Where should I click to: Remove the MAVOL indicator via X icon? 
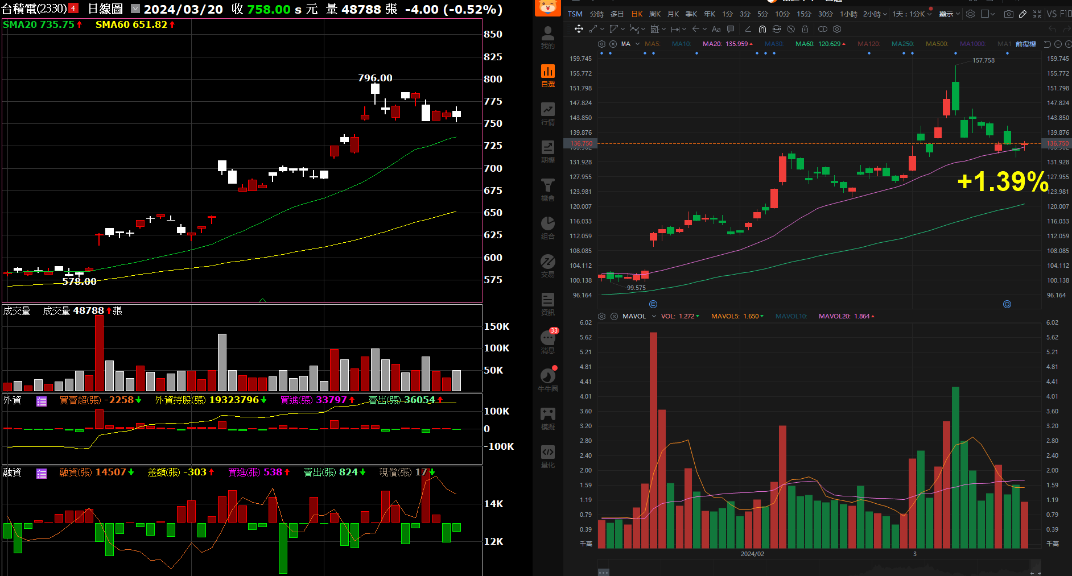point(614,316)
